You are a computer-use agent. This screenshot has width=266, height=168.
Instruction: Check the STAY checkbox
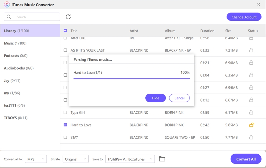[x=65, y=137]
